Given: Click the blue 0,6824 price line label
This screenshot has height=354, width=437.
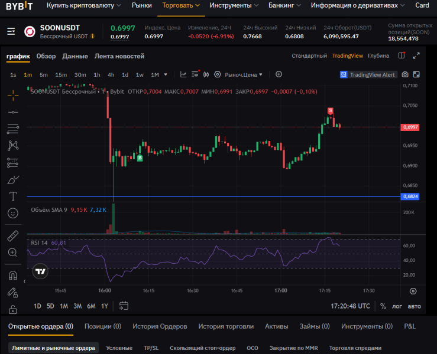Looking at the screenshot, I should [410, 196].
